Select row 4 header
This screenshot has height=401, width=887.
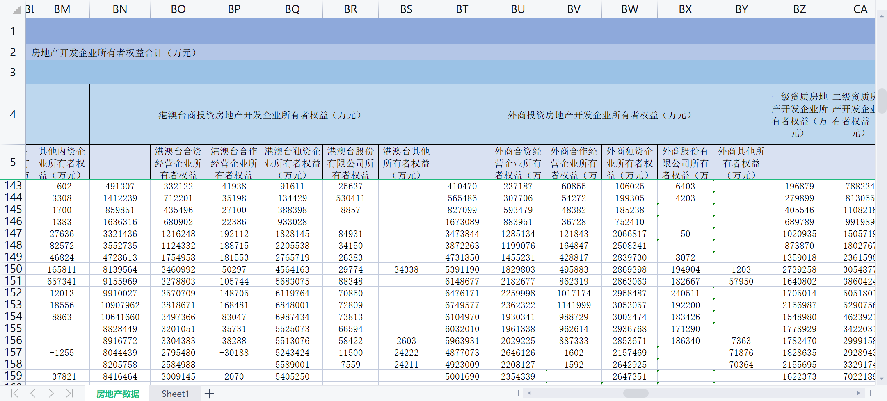(13, 114)
